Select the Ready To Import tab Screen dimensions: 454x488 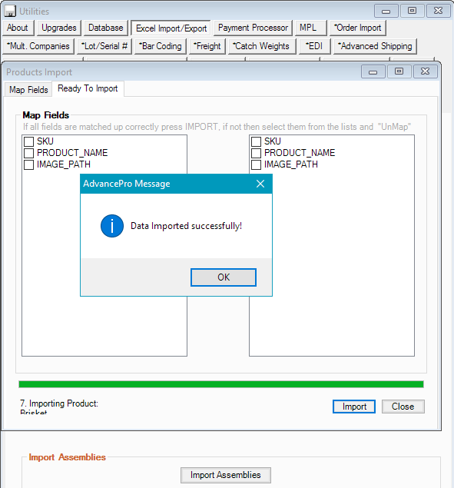pyautogui.click(x=88, y=88)
